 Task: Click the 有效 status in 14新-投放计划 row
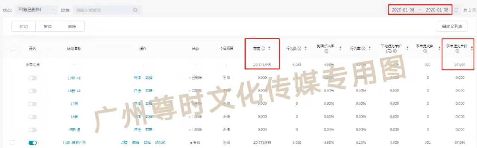[195, 142]
